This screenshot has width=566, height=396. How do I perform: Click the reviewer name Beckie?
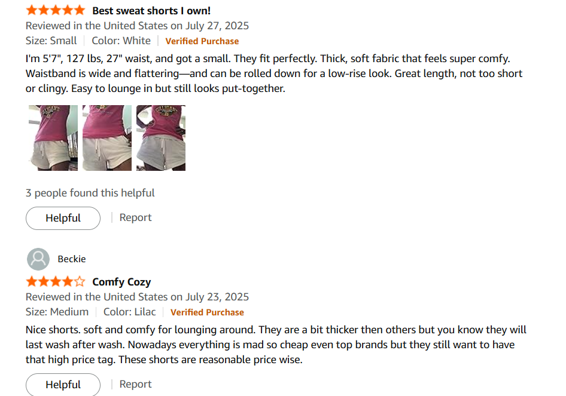tap(72, 259)
